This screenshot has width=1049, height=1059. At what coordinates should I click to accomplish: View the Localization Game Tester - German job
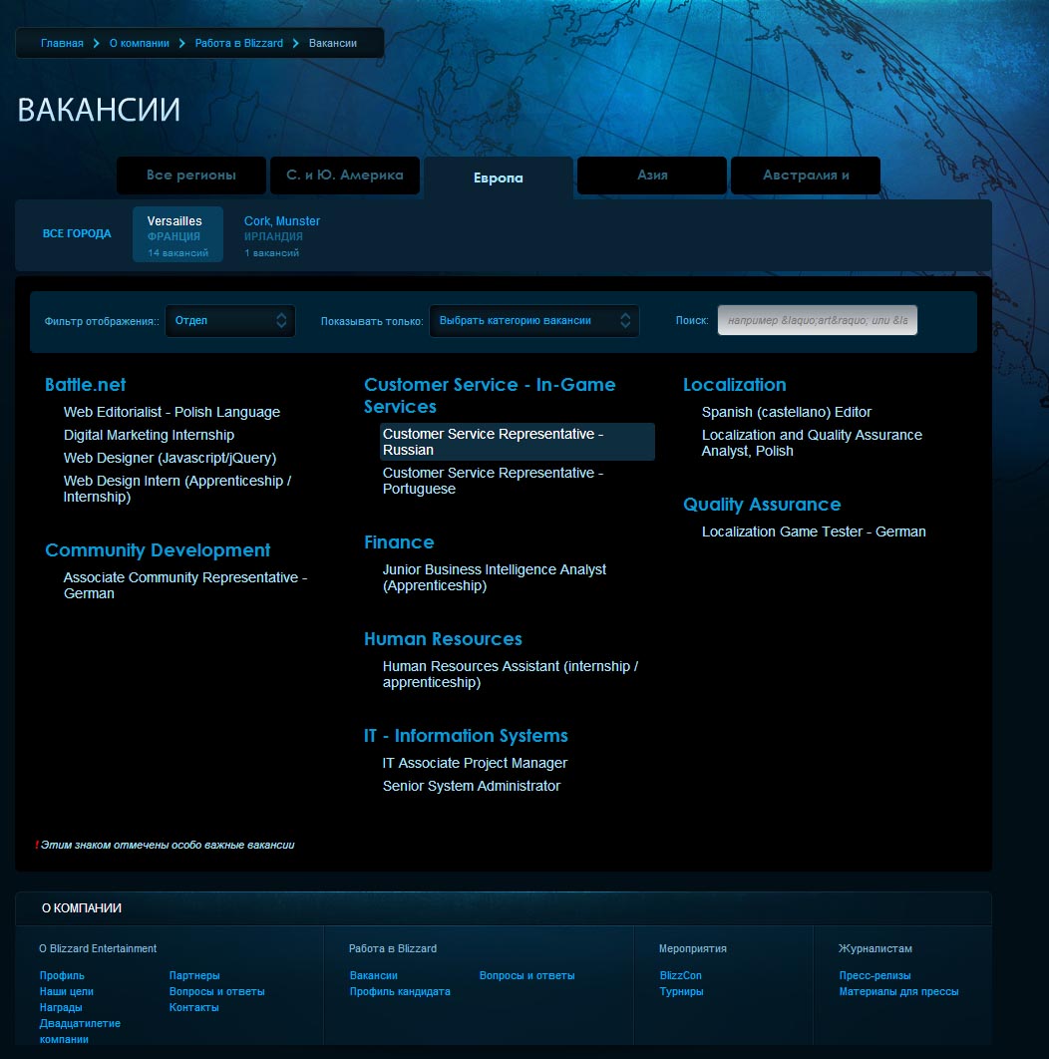[814, 531]
